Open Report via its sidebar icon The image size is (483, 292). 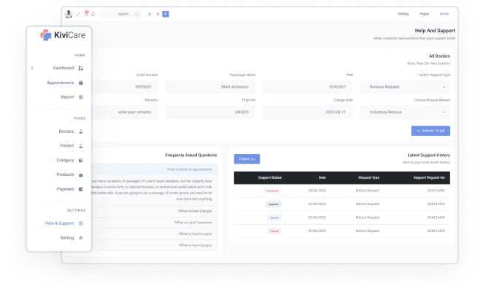81,97
